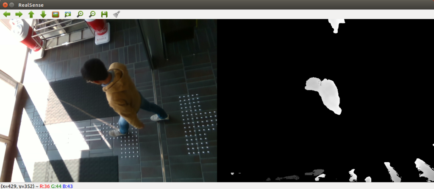
Task: Click the RealSense window title
Action: (31, 5)
